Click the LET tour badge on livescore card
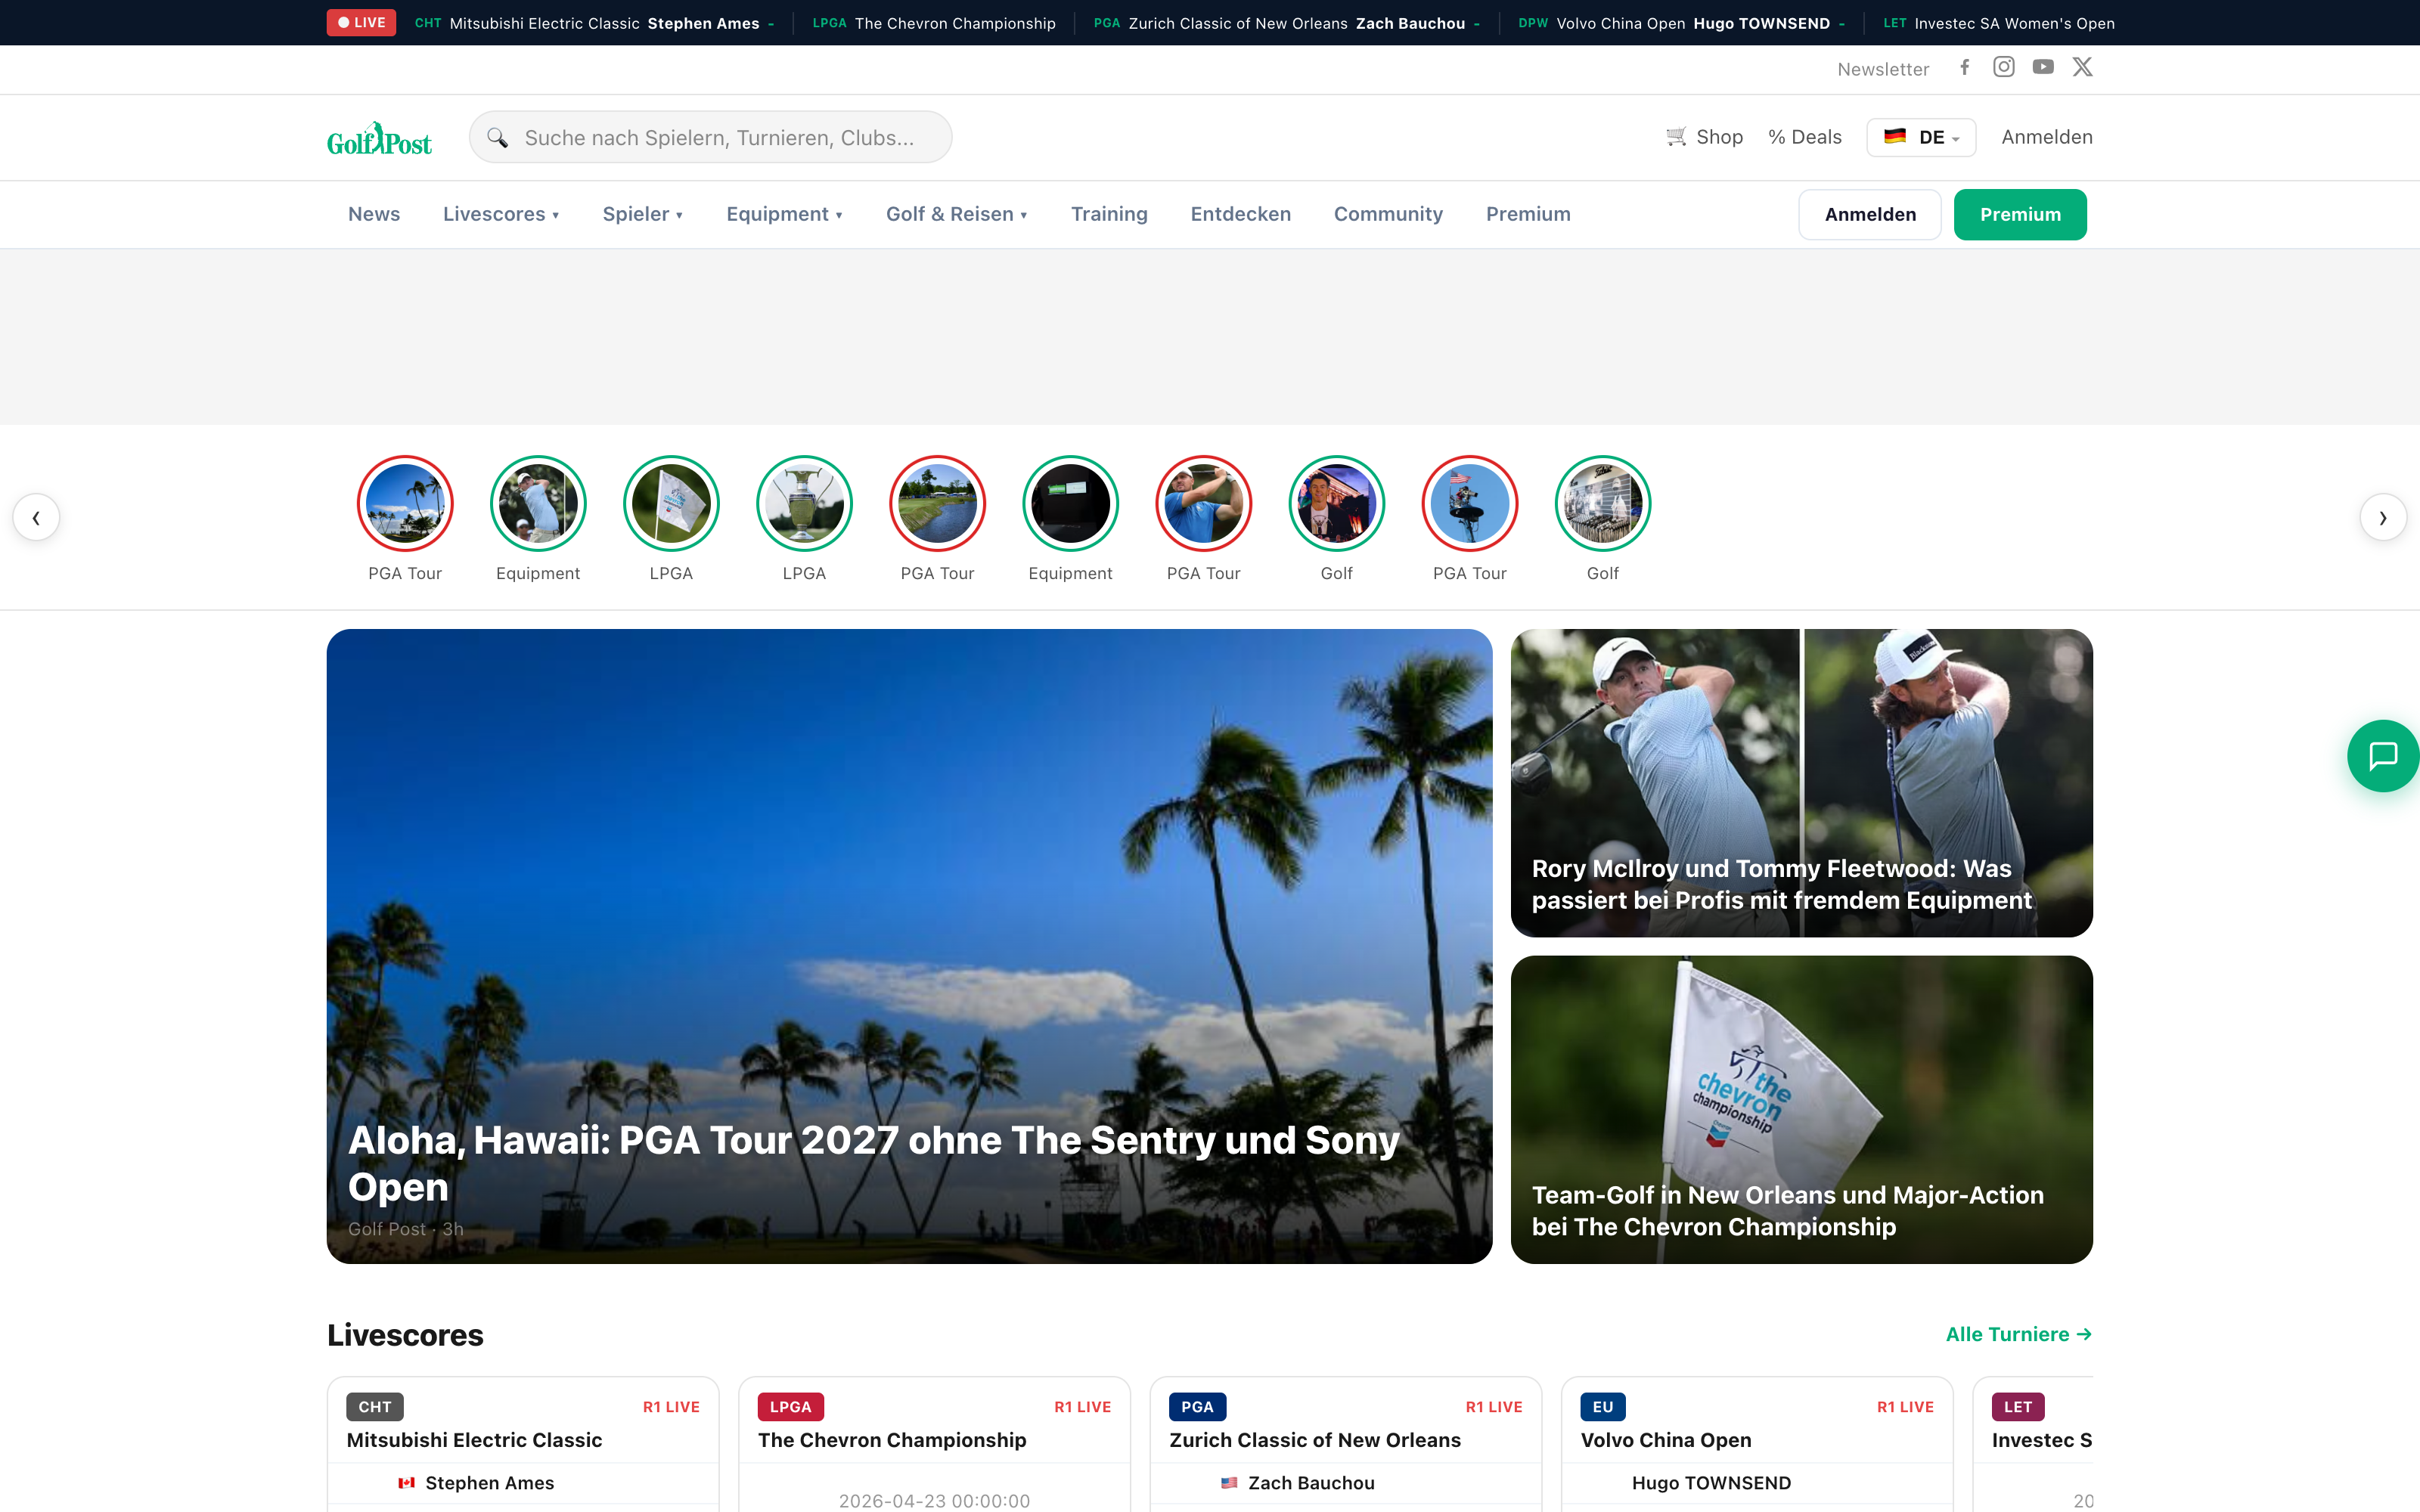Viewport: 2420px width, 1512px height. click(x=2018, y=1406)
